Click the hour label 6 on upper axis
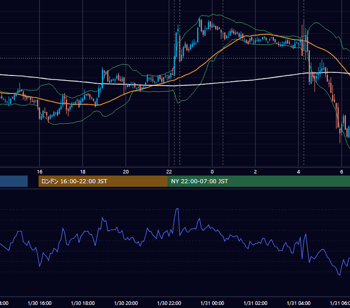This screenshot has width=350, height=308. pos(342,172)
